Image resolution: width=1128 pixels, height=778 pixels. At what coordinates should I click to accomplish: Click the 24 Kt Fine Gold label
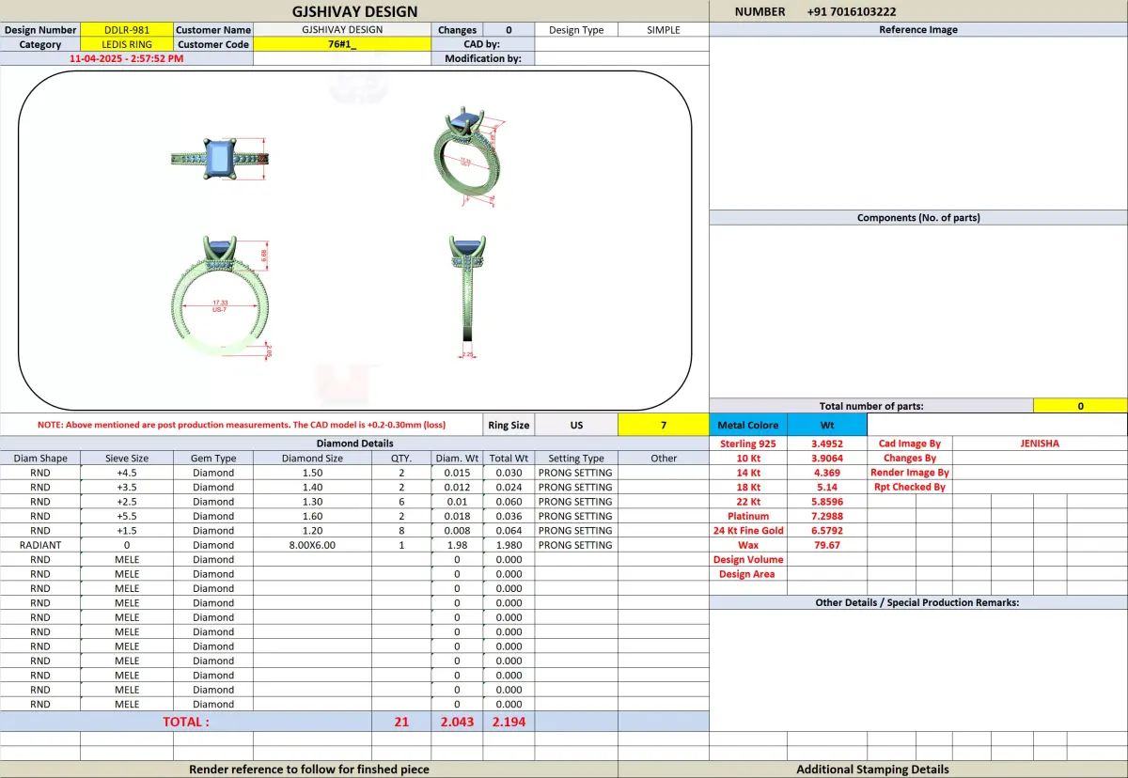(748, 530)
